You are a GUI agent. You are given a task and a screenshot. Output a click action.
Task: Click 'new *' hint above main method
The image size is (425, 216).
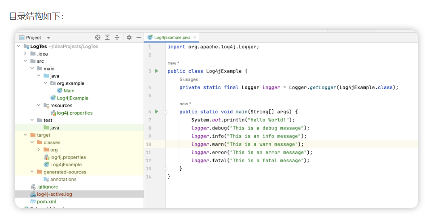coord(185,104)
